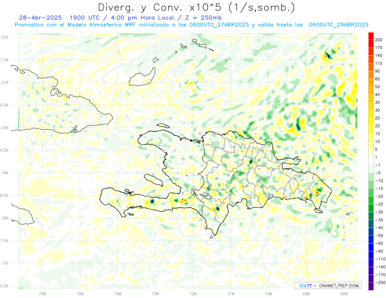The width and height of the screenshot is (386, 298).
Task: Click the colorbar label '-90'
Action: tap(379, 251)
